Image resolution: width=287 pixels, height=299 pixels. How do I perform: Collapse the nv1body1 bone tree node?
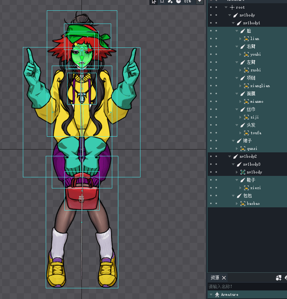coord(233,23)
